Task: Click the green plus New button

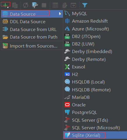Action: 5,5
